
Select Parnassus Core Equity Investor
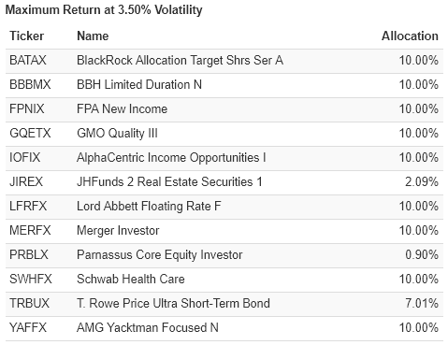pos(159,255)
